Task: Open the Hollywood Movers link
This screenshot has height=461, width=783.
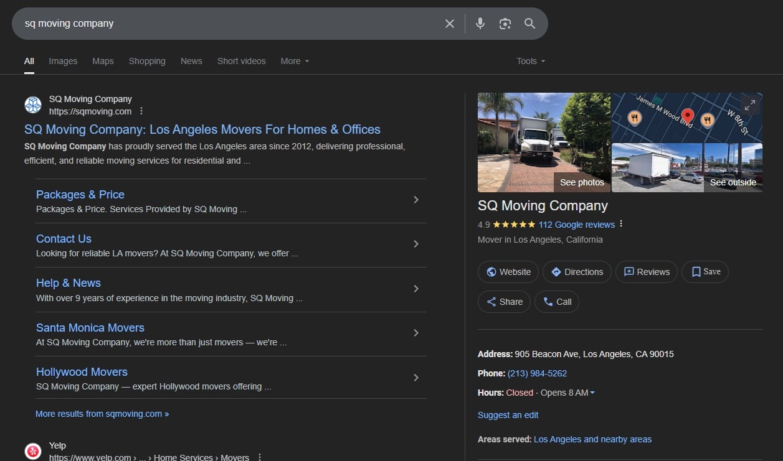Action: (x=82, y=372)
